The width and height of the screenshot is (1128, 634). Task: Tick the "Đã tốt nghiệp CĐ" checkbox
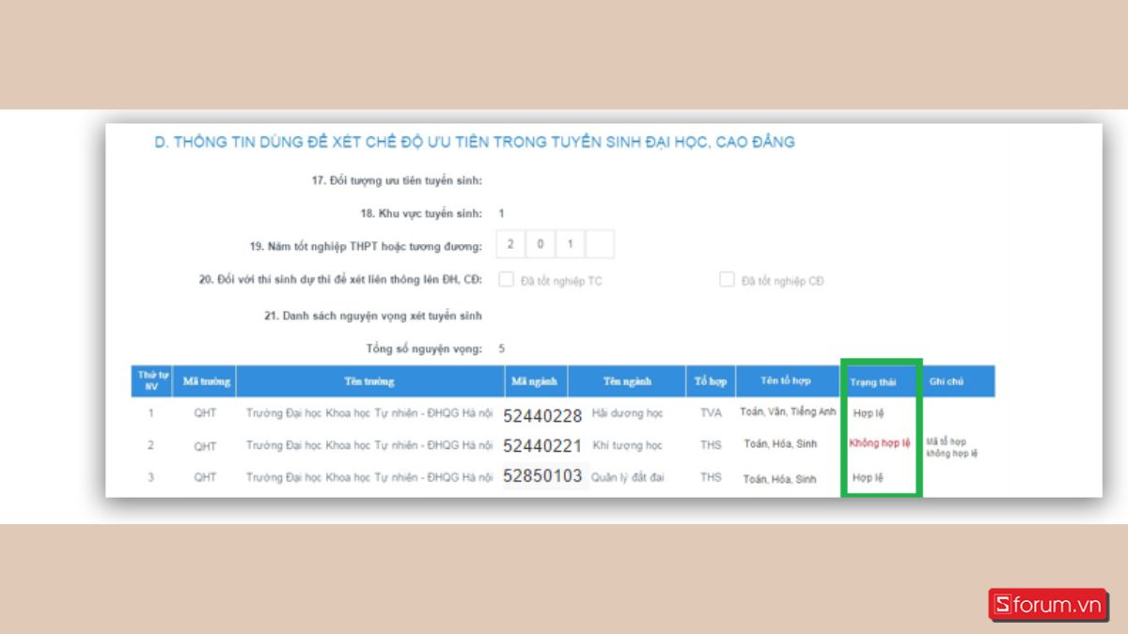[x=727, y=279]
